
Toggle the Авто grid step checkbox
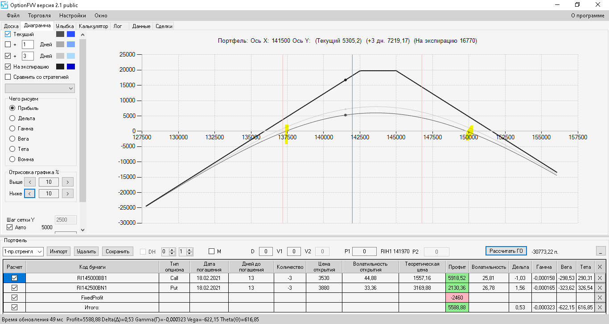pos(10,227)
